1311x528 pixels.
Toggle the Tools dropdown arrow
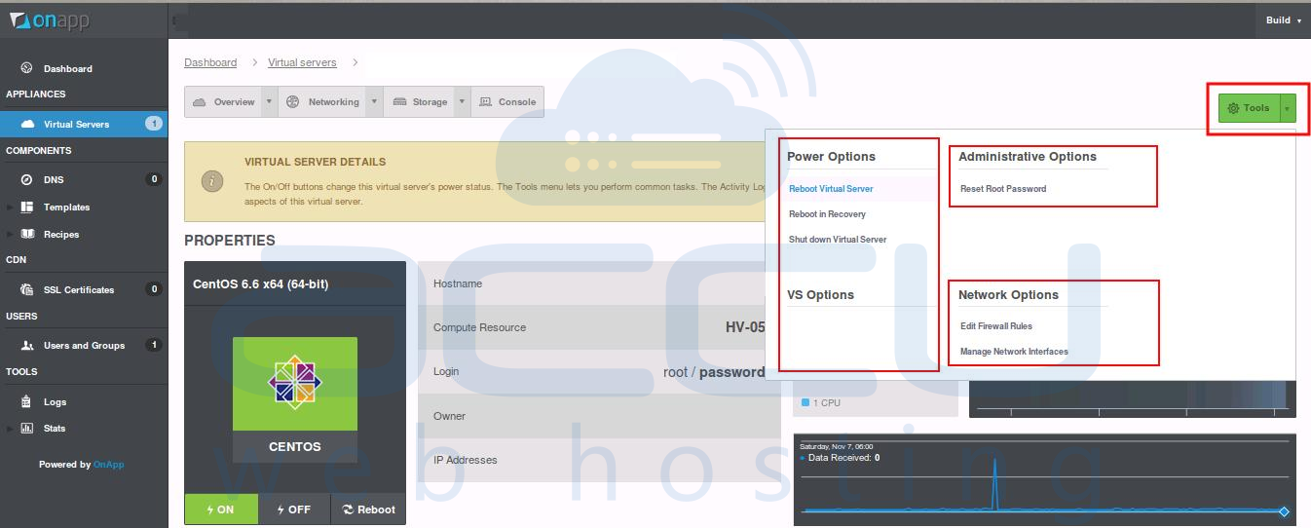tap(1287, 108)
